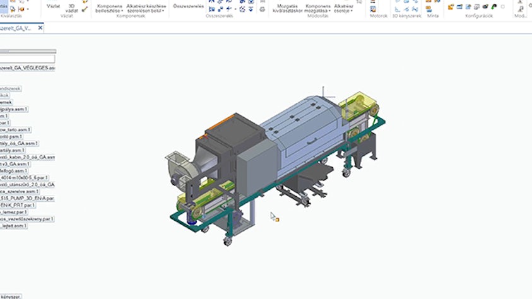Viewport: 532px width, 299px height.
Task: Select the ...jpálya.asm:1 tree item
Action: [14, 109]
